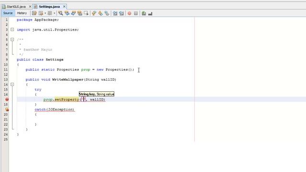The height and width of the screenshot is (172, 306).
Task: Click the 'String key, String value' parameter tooltip
Action: 97,94
